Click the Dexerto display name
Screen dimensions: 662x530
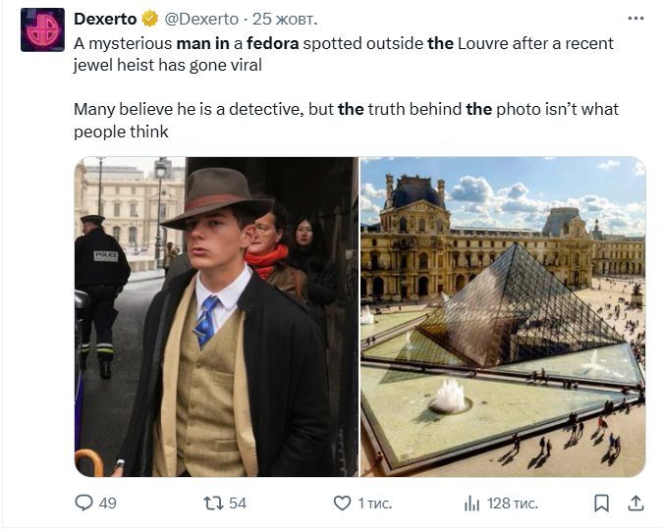[106, 19]
